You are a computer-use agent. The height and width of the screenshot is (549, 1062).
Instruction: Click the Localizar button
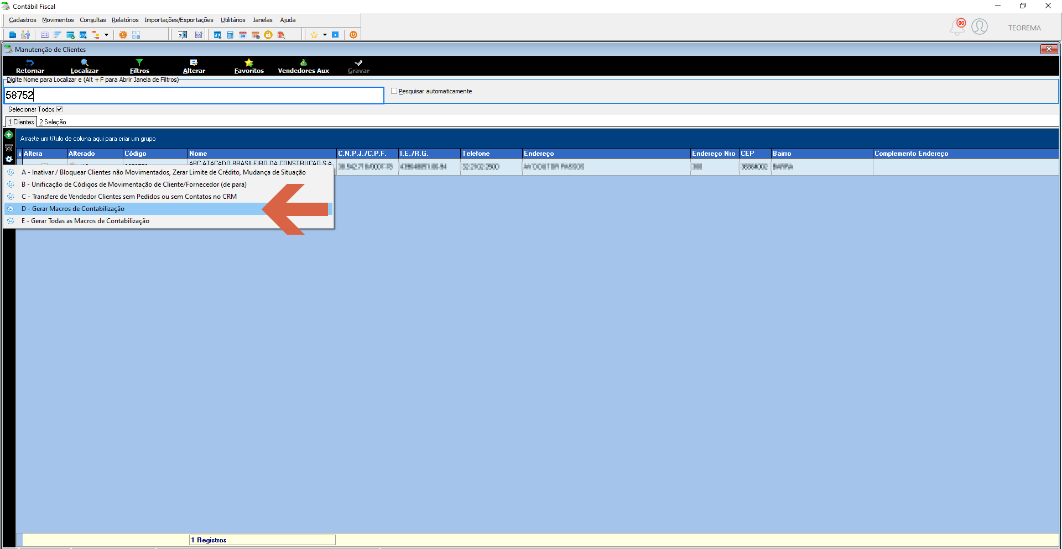pos(85,66)
